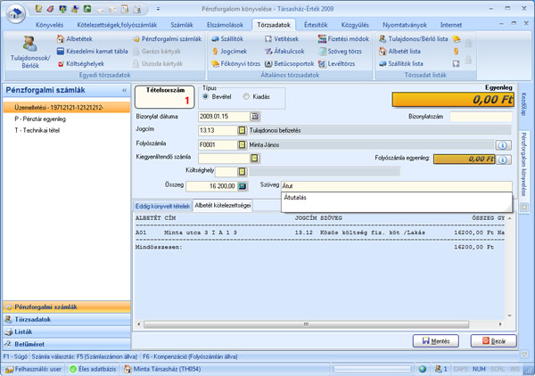Open Tulajdonosok/Bérlők master data
The image size is (535, 376).
pos(30,51)
